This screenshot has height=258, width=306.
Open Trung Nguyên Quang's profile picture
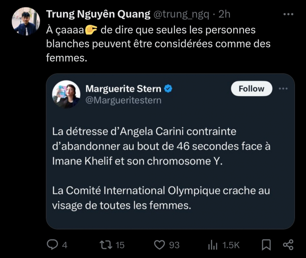coord(26,21)
